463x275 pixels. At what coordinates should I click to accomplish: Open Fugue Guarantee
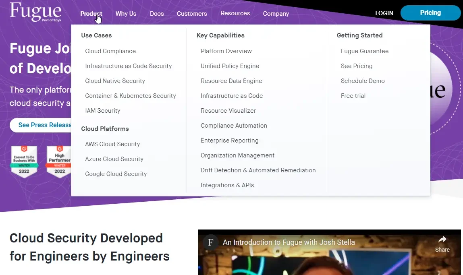[x=365, y=51]
